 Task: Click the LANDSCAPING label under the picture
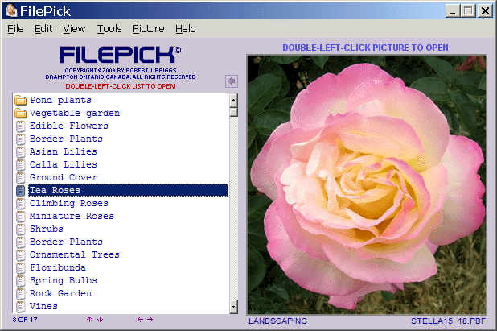pyautogui.click(x=277, y=321)
